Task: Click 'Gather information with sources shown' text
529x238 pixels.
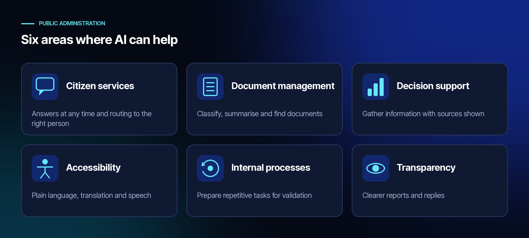Action: (423, 114)
